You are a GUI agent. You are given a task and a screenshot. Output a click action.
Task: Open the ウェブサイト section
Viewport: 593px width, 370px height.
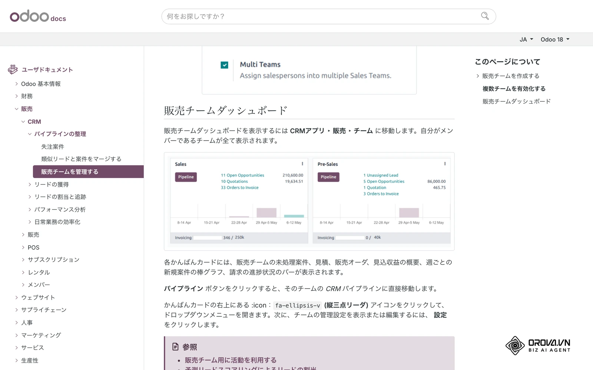tap(38, 297)
